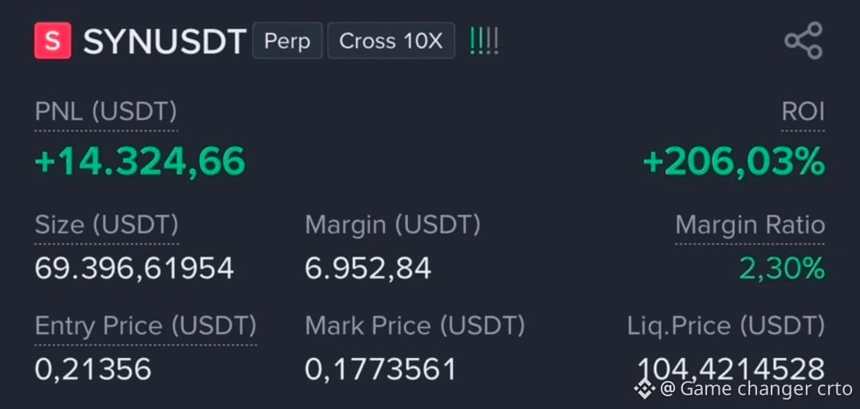Tap the ROI label

[803, 112]
